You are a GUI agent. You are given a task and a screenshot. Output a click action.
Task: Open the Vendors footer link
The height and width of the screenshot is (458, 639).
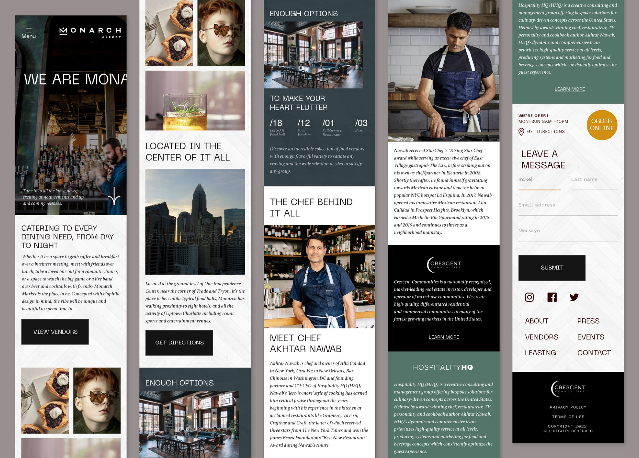(x=541, y=337)
